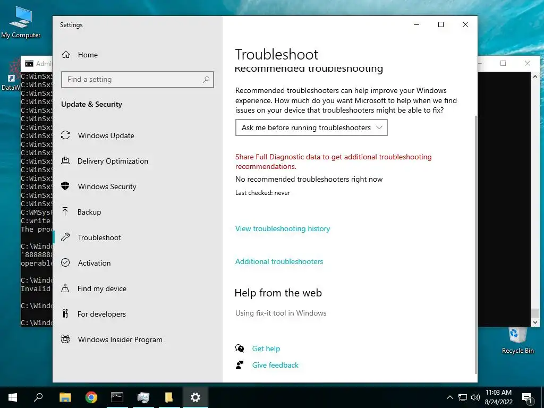Click the Settings gear taskbar icon
544x408 pixels.
[x=195, y=397]
